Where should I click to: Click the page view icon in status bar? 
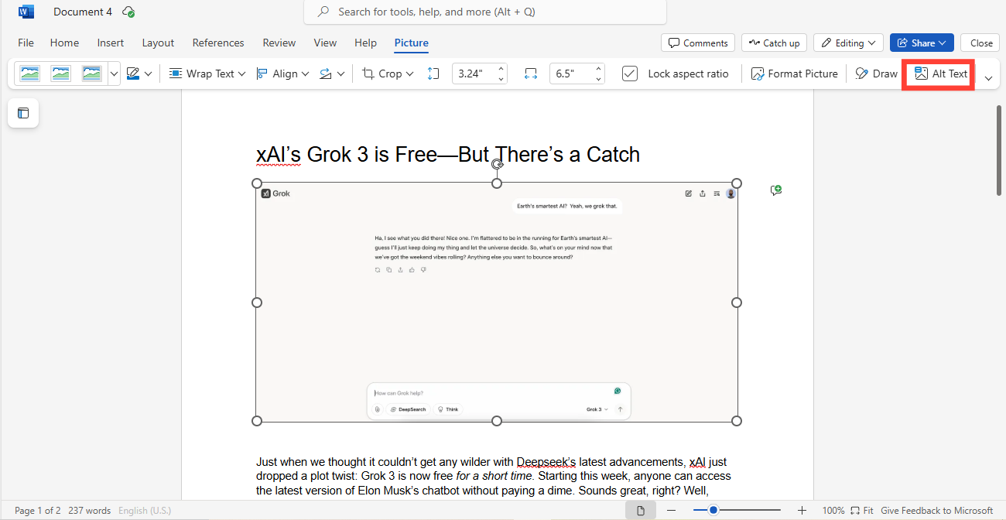click(641, 511)
